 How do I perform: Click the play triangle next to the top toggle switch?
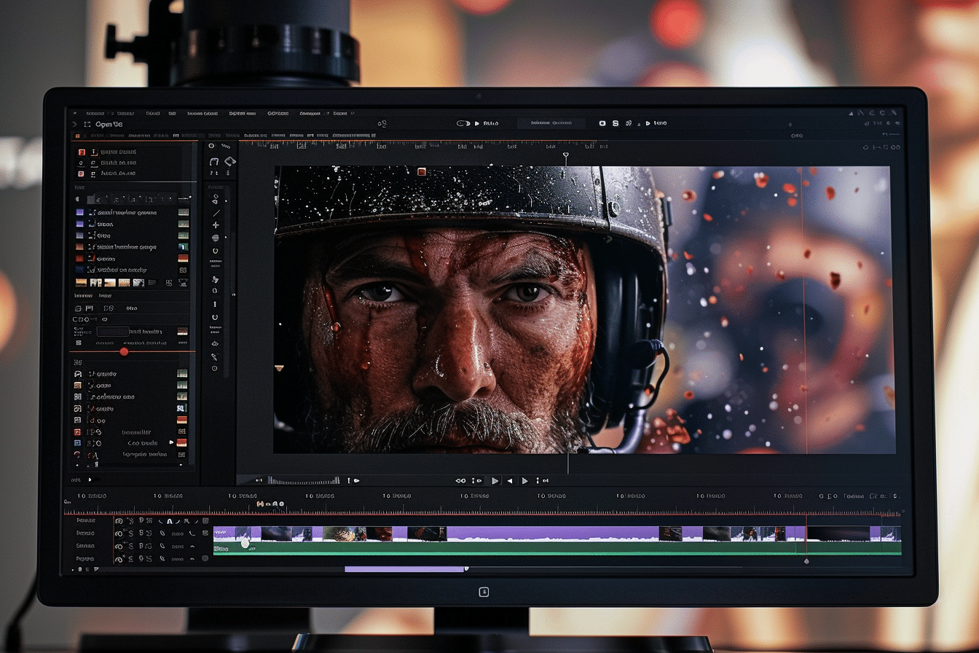(477, 123)
